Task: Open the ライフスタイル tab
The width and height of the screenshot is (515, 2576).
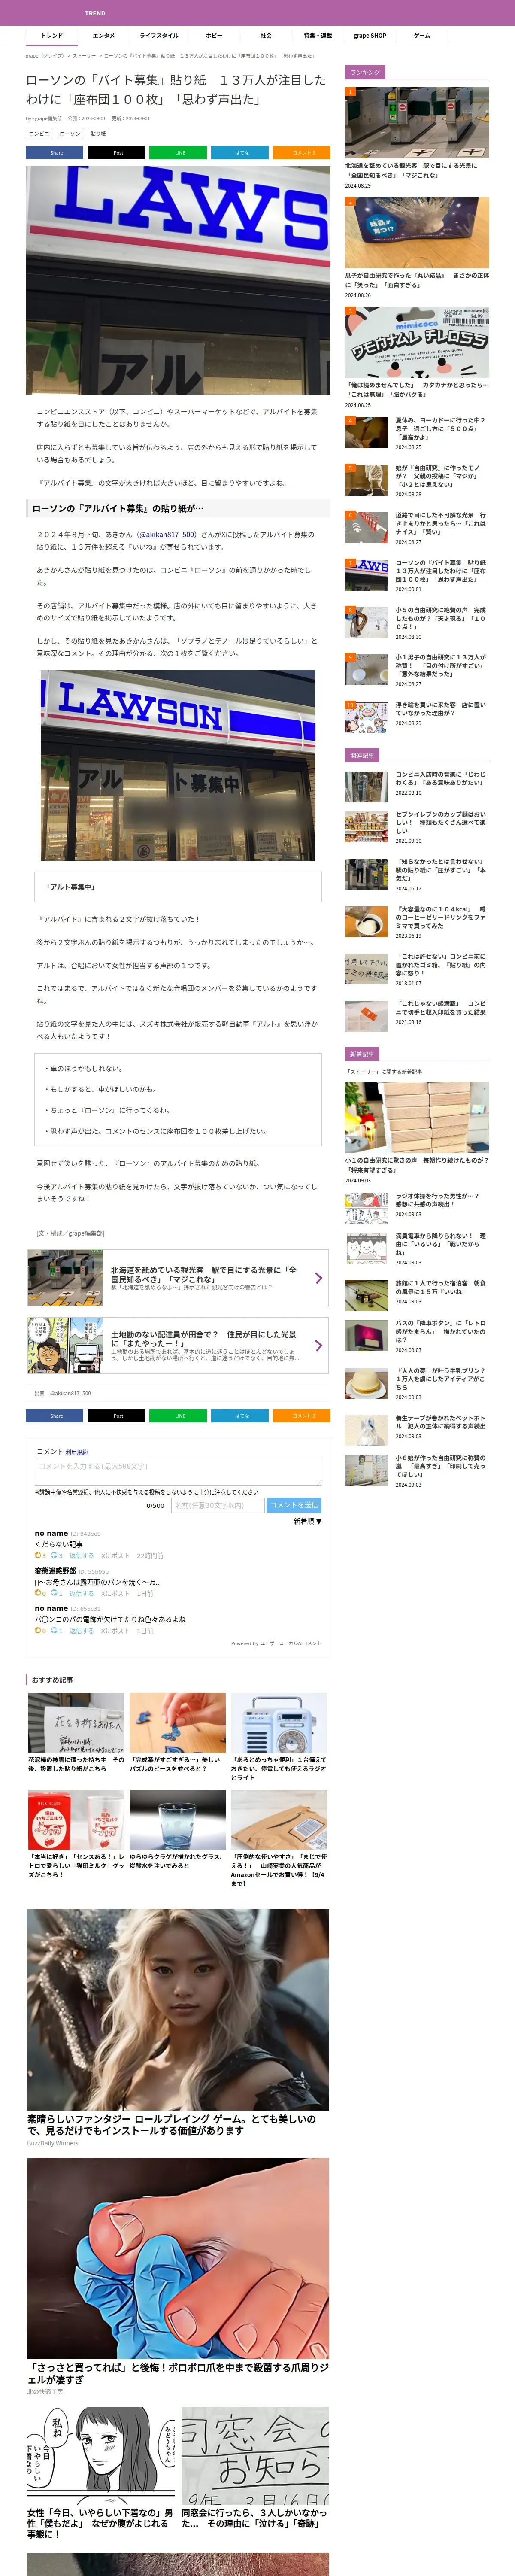Action: click(x=159, y=36)
